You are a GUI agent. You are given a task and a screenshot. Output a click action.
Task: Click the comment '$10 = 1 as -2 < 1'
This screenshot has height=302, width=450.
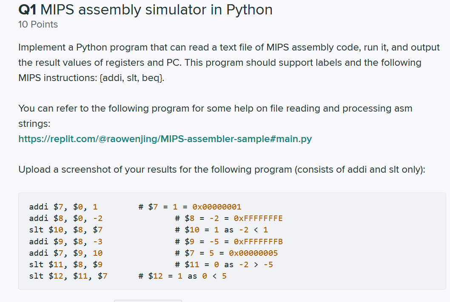coord(221,230)
